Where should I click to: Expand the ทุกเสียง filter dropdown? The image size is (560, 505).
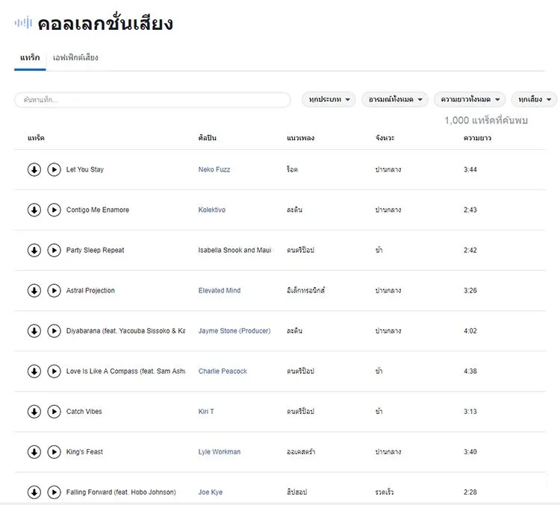coord(535,99)
